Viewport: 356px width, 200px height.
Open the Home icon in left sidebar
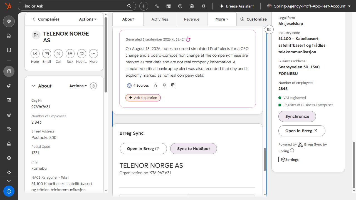pyautogui.click(x=9, y=36)
